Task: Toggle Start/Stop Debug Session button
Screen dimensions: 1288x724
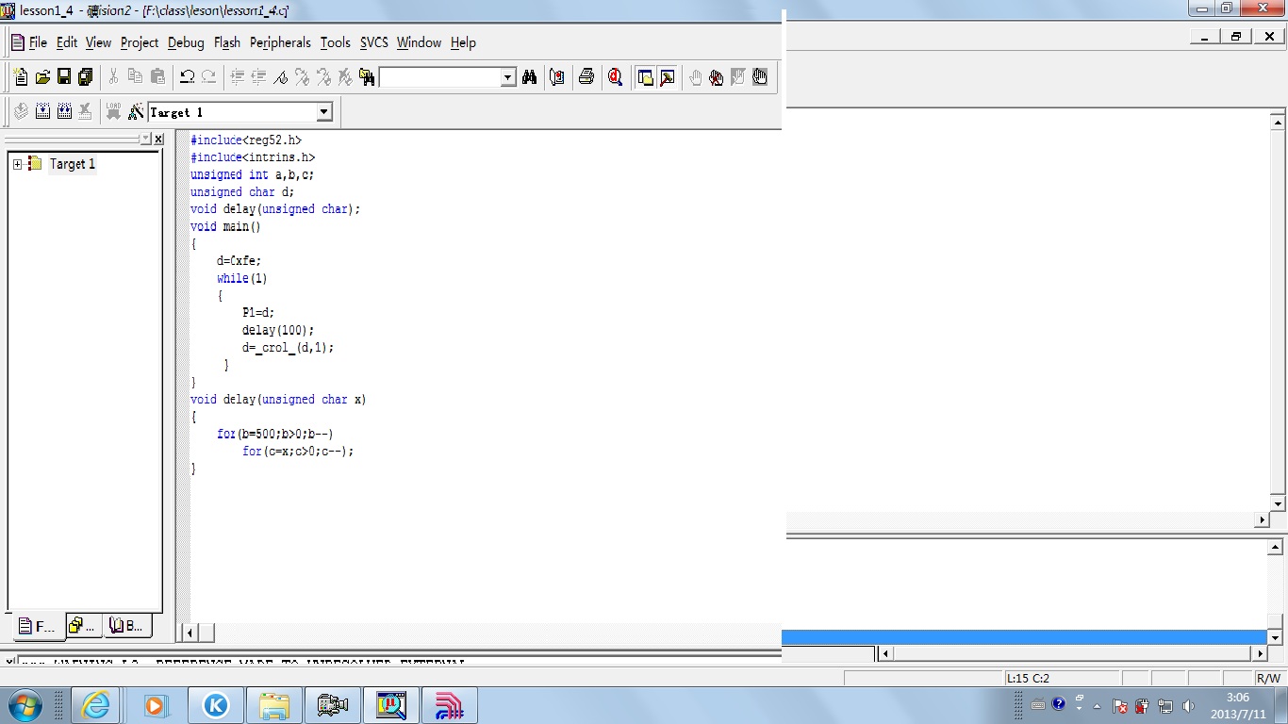Action: point(616,77)
